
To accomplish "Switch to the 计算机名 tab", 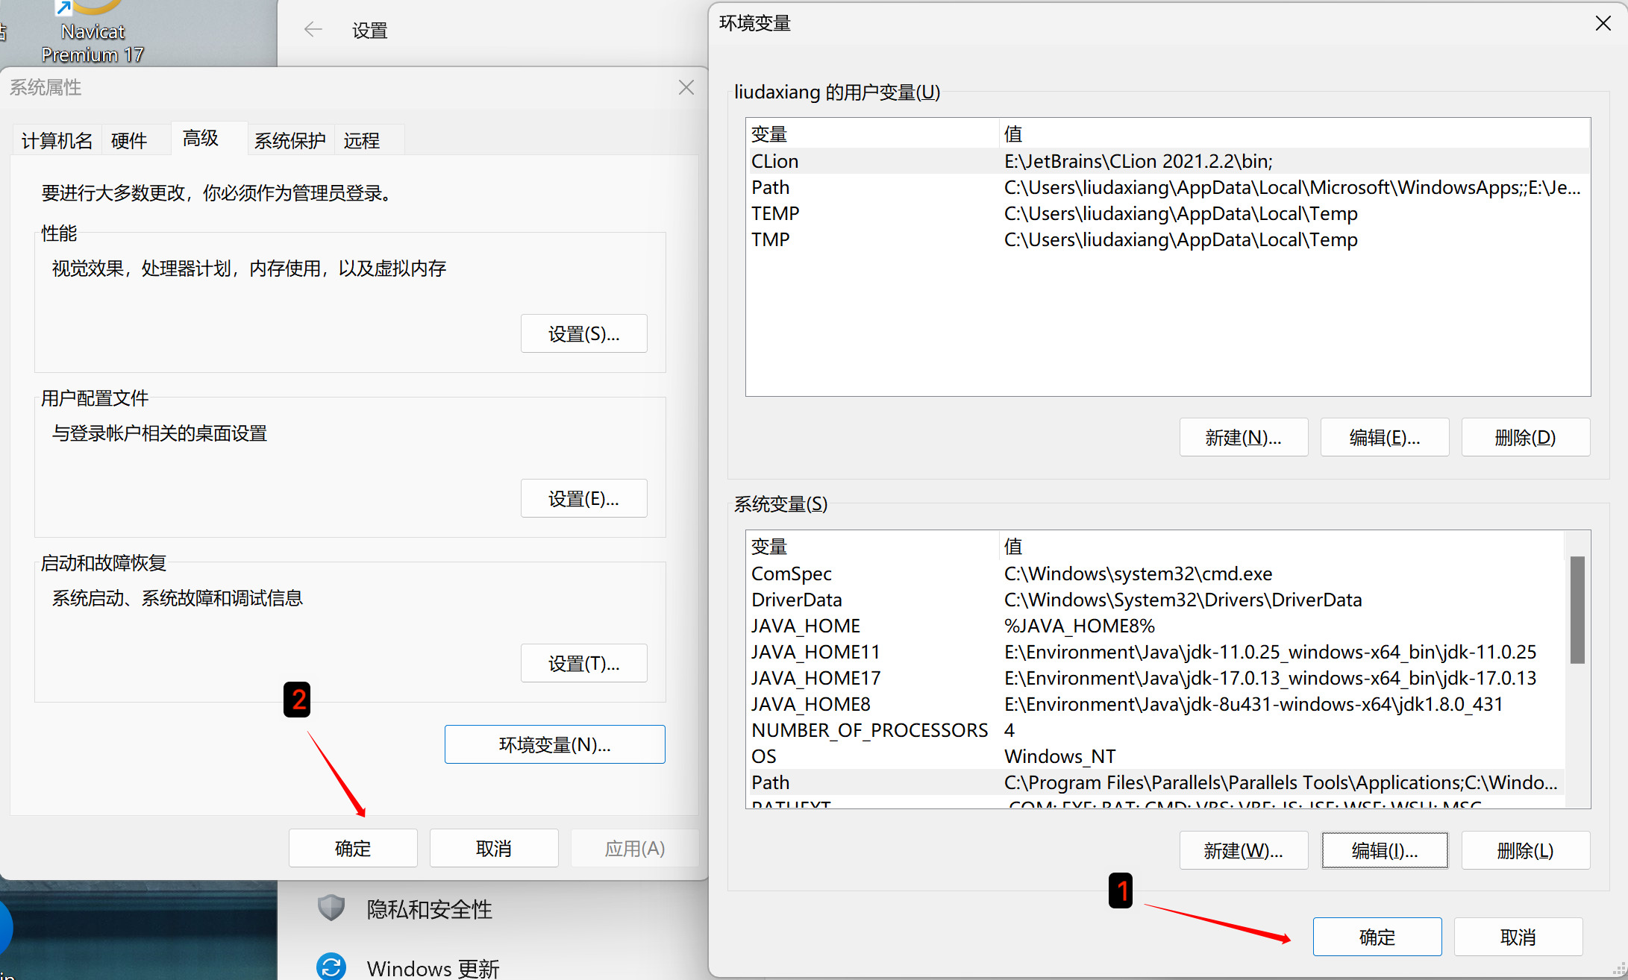I will coord(57,140).
